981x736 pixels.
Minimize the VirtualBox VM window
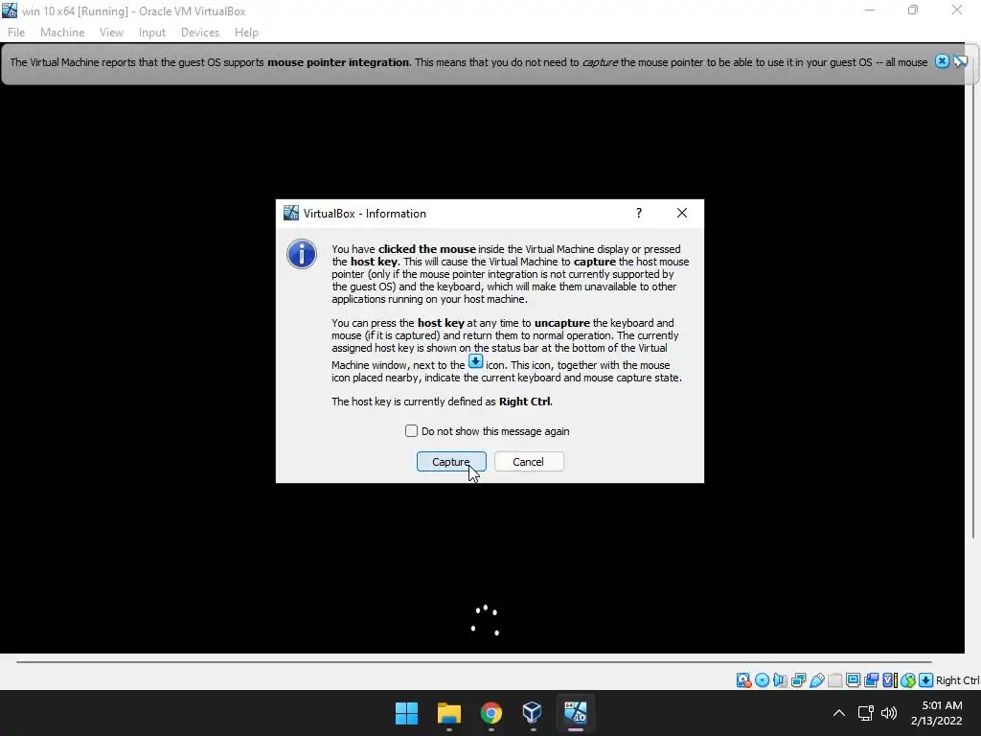(x=870, y=10)
